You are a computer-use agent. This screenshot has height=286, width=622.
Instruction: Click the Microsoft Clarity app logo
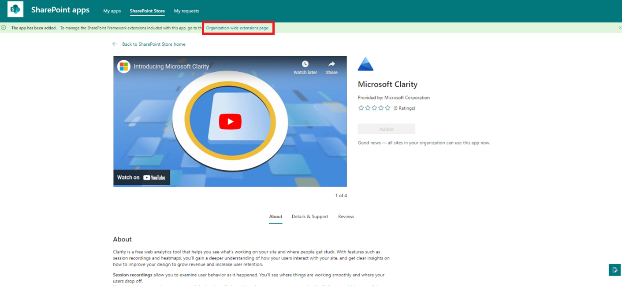[365, 64]
